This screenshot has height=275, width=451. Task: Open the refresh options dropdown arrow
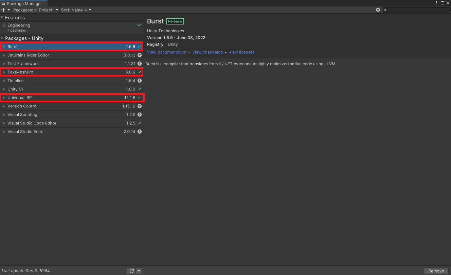(139, 271)
